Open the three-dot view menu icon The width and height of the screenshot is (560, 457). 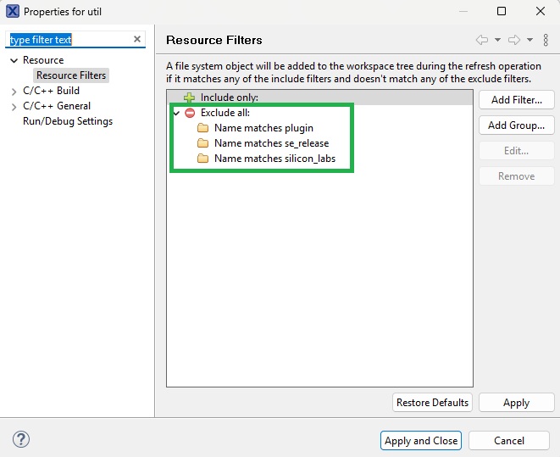pyautogui.click(x=546, y=40)
